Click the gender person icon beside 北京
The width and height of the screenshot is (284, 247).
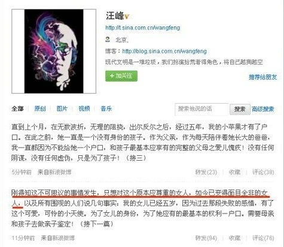(108, 40)
